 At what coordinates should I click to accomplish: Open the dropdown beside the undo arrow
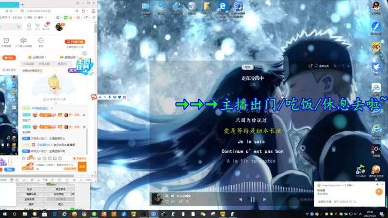click(x=87, y=11)
